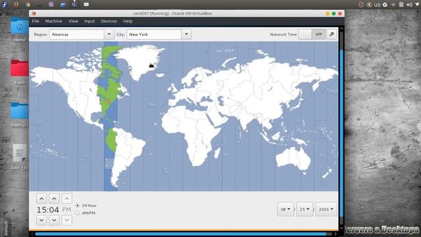Open the Home folder on desktop
This screenshot has height=237, width=421.
(20, 29)
